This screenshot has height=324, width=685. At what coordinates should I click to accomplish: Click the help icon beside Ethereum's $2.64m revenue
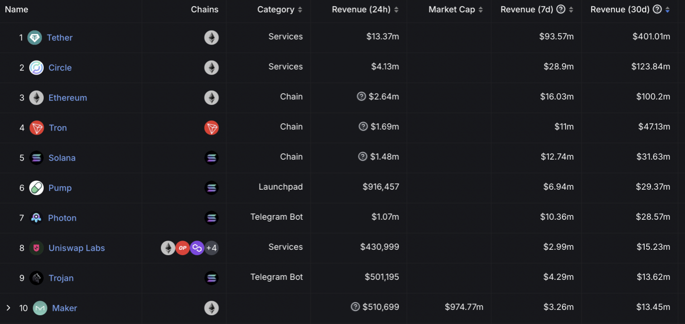click(361, 97)
